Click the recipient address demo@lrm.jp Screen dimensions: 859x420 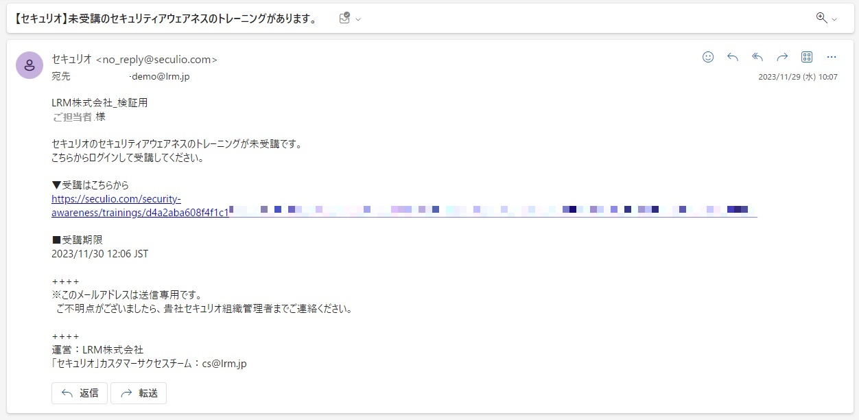pos(159,77)
